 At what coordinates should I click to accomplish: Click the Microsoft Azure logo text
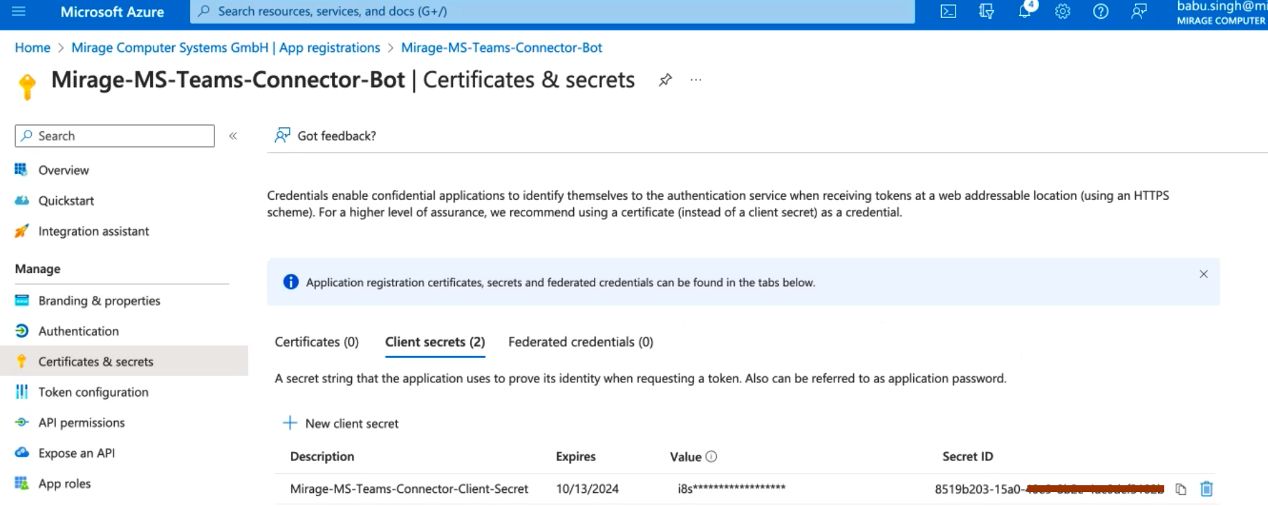coord(112,12)
